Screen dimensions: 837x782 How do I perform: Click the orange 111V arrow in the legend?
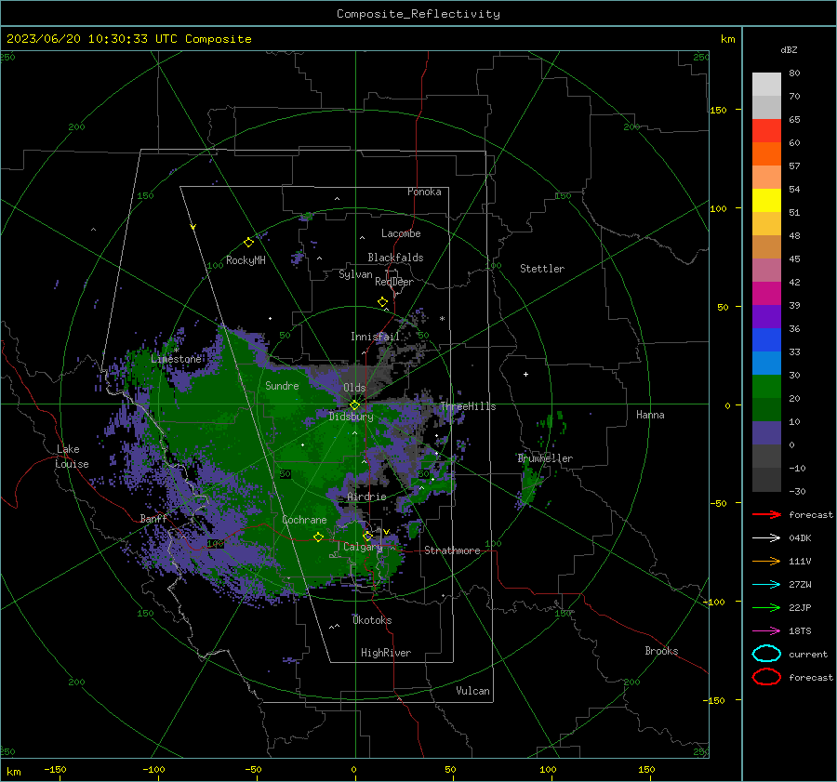point(766,561)
